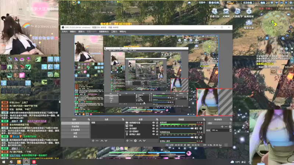The image size is (294, 165).
Task: Open the 天涯战令 battle pass icon in game
Action: coord(237,13)
